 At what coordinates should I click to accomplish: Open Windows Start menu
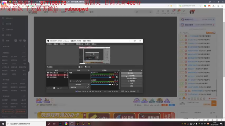3,123
